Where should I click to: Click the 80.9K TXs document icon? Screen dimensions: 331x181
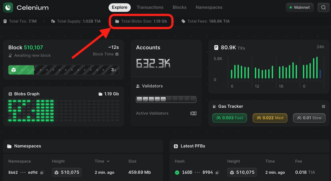(x=217, y=48)
